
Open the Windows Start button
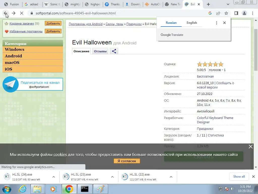(x=7, y=189)
